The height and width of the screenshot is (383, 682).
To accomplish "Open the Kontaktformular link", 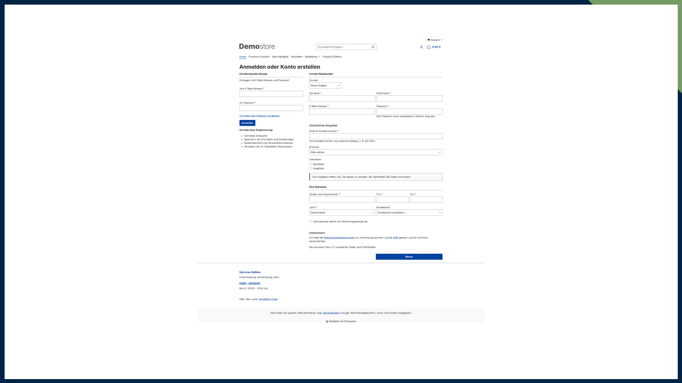I will tap(268, 299).
